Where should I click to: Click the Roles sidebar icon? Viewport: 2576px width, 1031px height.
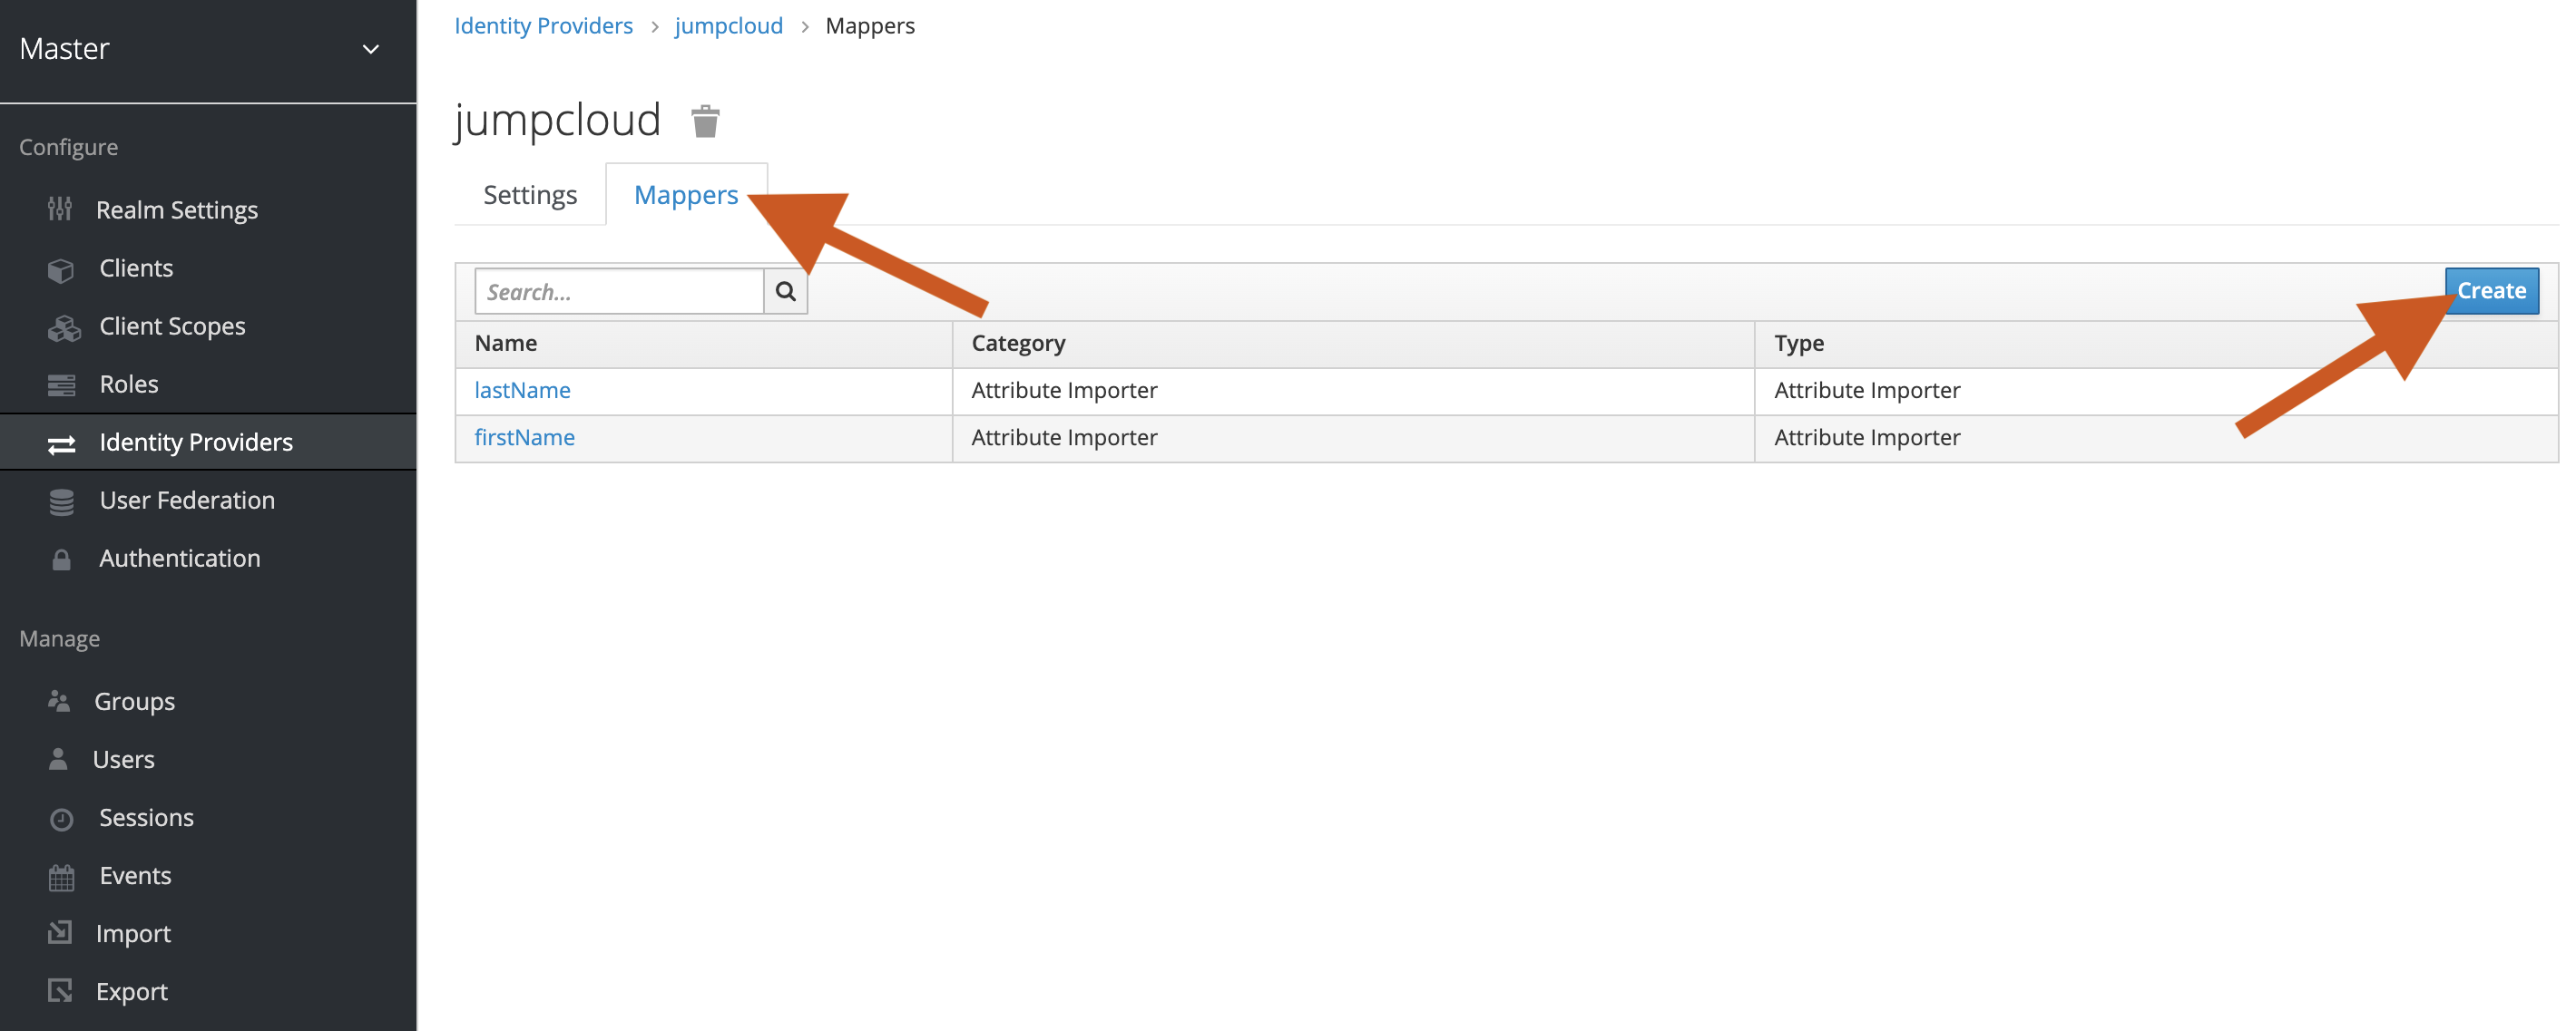pyautogui.click(x=57, y=384)
